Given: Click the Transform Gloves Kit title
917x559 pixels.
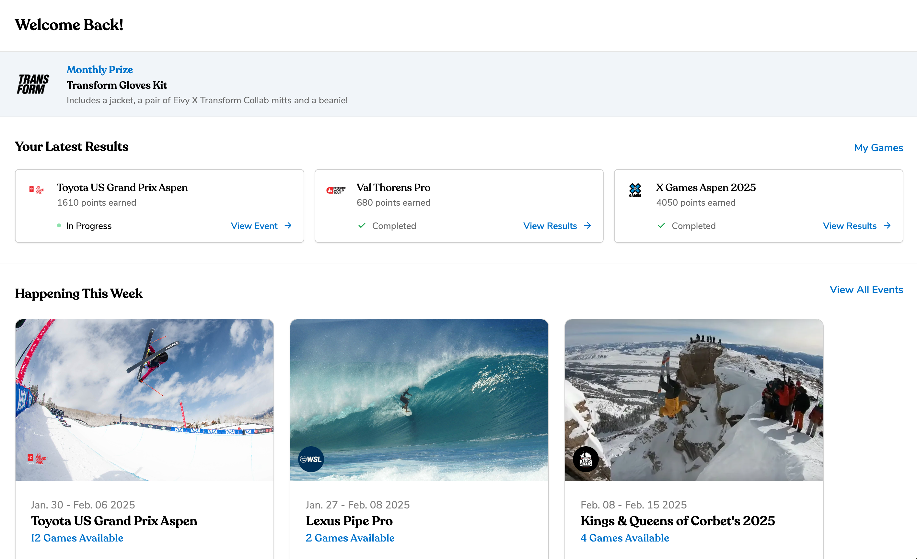Looking at the screenshot, I should 117,85.
